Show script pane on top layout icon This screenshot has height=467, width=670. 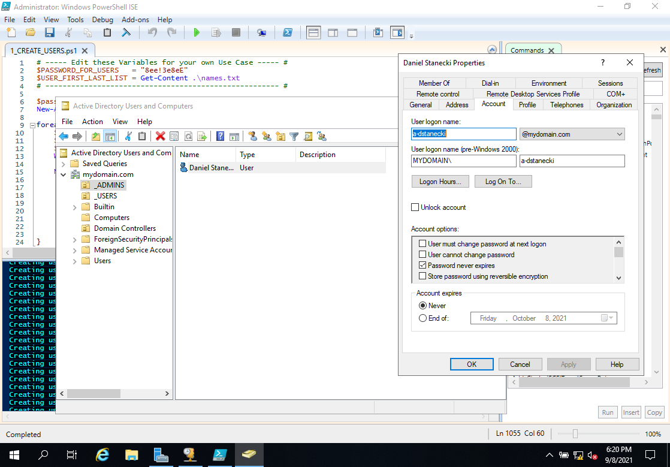pyautogui.click(x=313, y=32)
